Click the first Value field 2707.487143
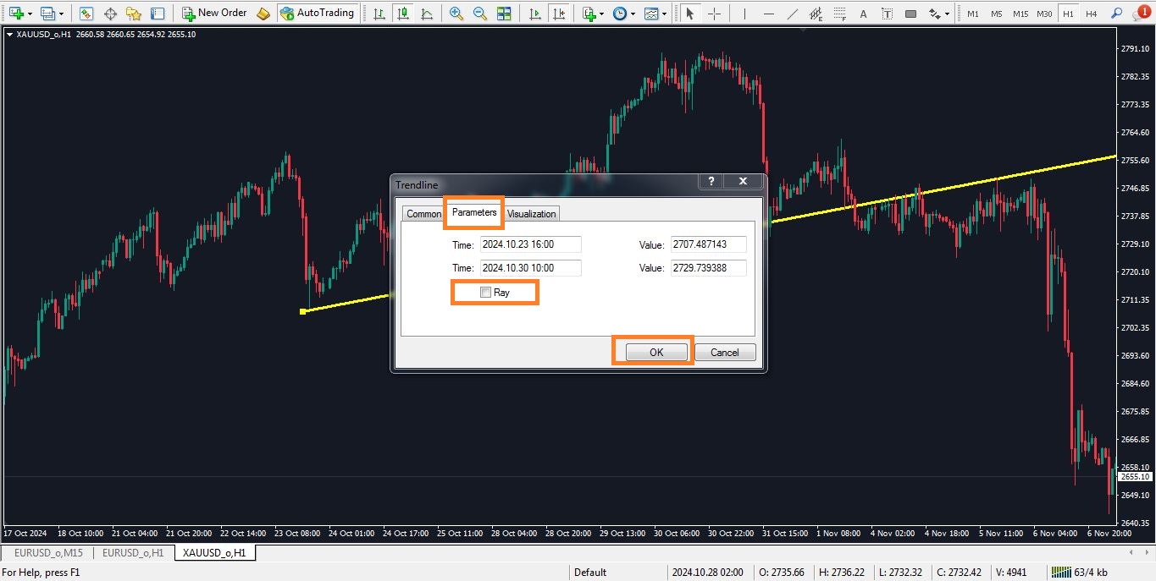 (x=708, y=244)
